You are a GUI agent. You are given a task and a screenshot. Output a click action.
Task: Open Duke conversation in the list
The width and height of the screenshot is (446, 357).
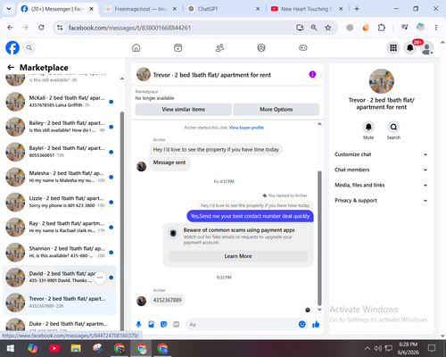pyautogui.click(x=60, y=325)
